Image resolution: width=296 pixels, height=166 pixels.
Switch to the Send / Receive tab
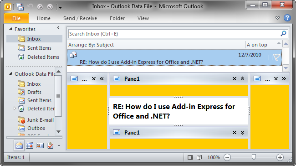pyautogui.click(x=80, y=18)
